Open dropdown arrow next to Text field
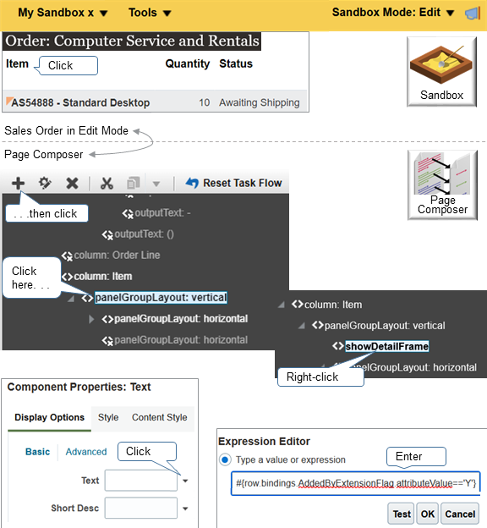 pyautogui.click(x=185, y=481)
